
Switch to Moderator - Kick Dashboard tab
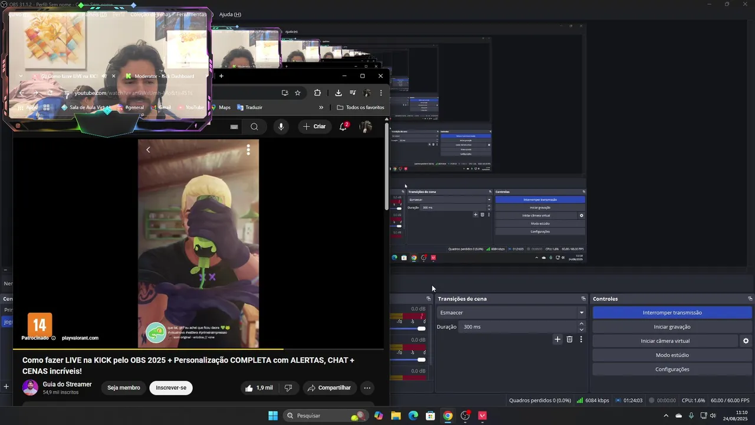164,76
